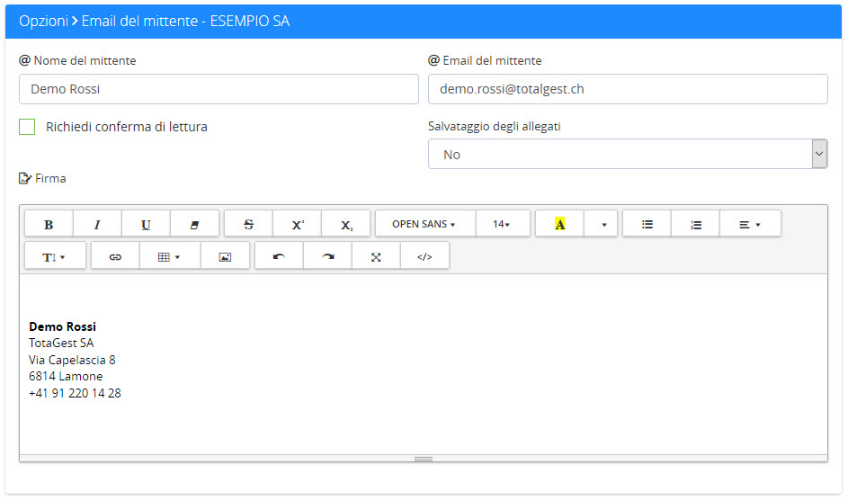The image size is (848, 500).
Task: Click the Nome del mittente field
Action: [x=219, y=89]
